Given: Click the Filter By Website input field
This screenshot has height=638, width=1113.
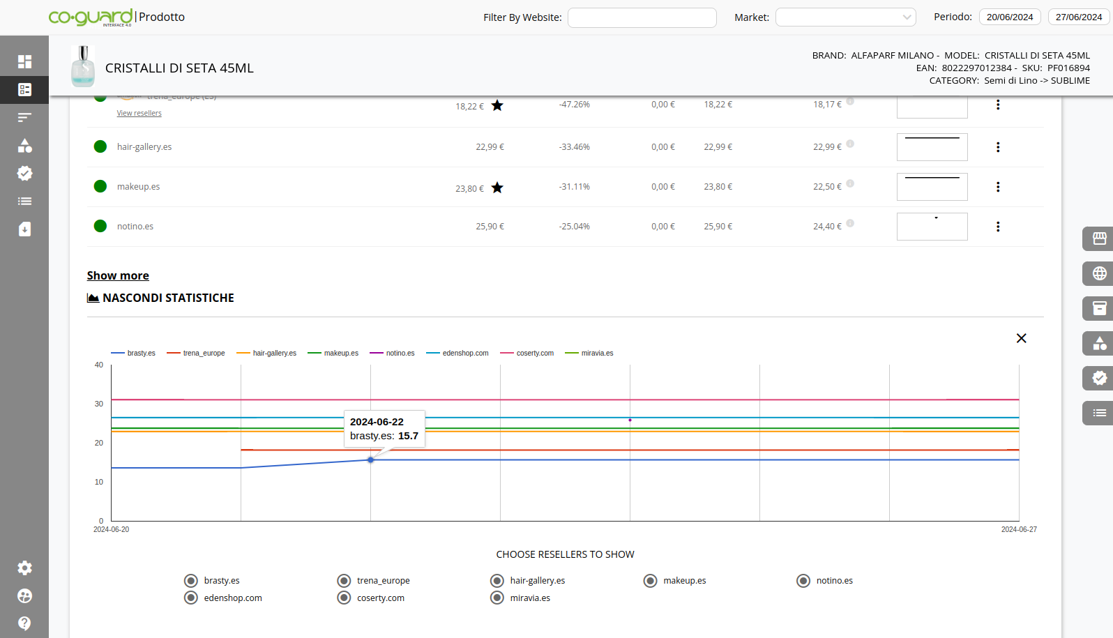Looking at the screenshot, I should tap(642, 17).
